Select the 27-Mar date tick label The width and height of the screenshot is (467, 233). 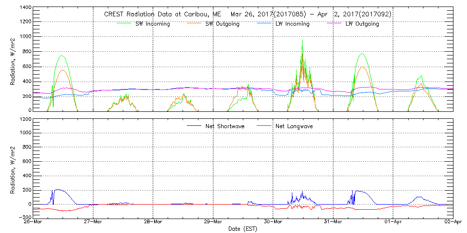point(93,222)
